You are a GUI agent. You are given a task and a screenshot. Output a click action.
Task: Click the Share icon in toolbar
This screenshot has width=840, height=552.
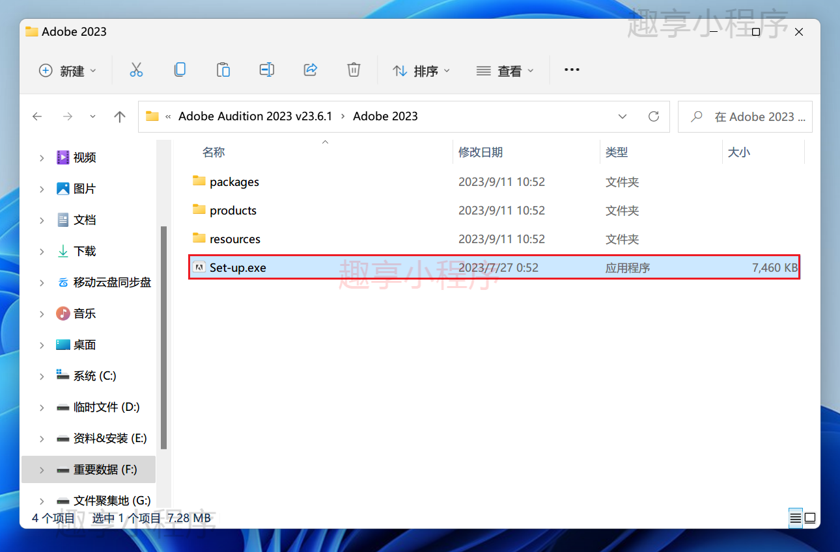click(x=311, y=70)
